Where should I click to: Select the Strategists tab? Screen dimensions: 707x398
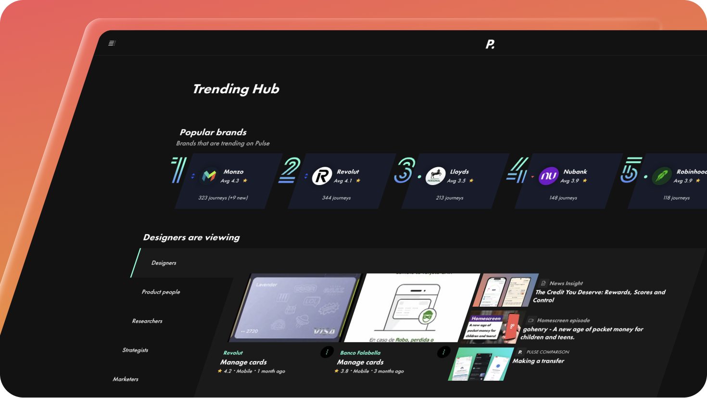point(135,350)
